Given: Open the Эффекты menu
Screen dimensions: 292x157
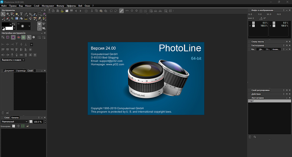Looking at the screenshot, I should (71, 6).
